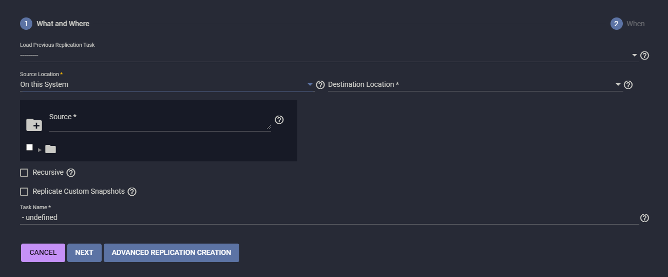Image resolution: width=668 pixels, height=277 pixels.
Task: Tick the Replicate Custom Snapshots checkbox
Action: click(x=24, y=192)
